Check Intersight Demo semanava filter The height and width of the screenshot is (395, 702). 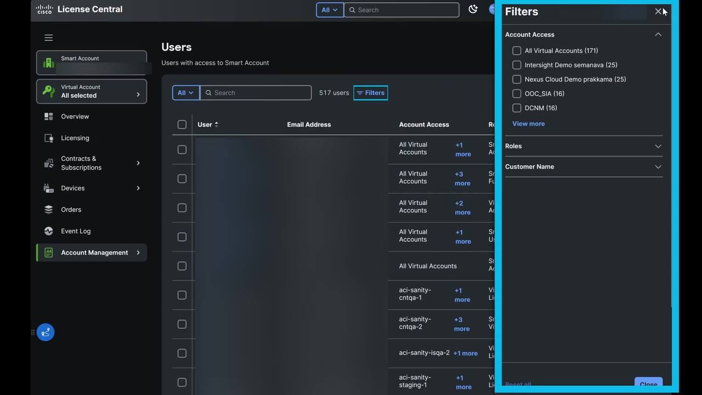point(517,65)
